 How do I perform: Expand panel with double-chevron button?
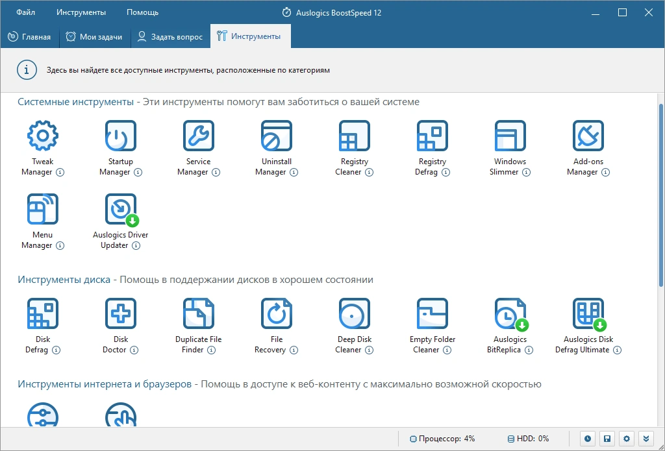pos(646,439)
